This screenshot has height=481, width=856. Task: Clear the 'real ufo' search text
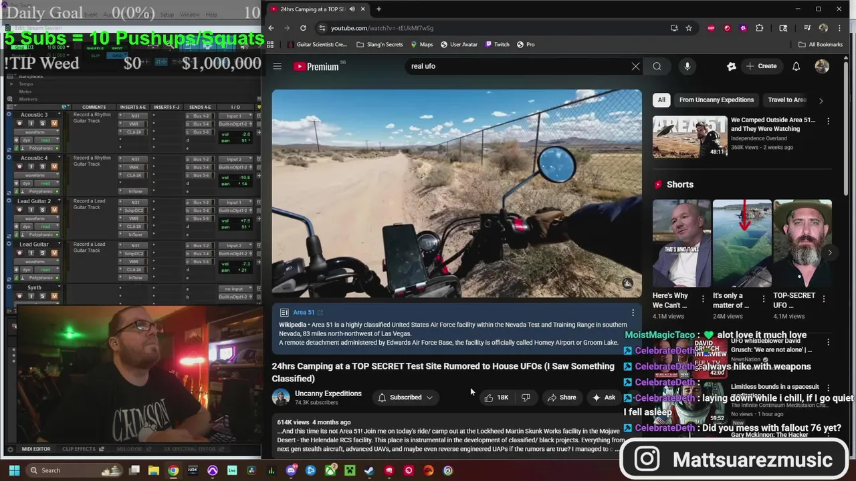[x=635, y=66]
